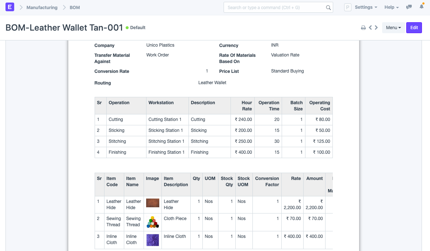Open the Settings dropdown

366,7
